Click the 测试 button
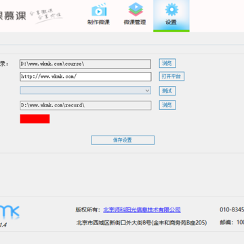244x244 pixels. coord(167,91)
